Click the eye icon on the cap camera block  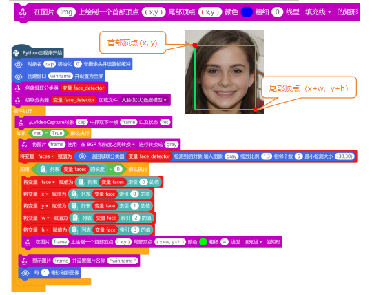click(x=19, y=64)
